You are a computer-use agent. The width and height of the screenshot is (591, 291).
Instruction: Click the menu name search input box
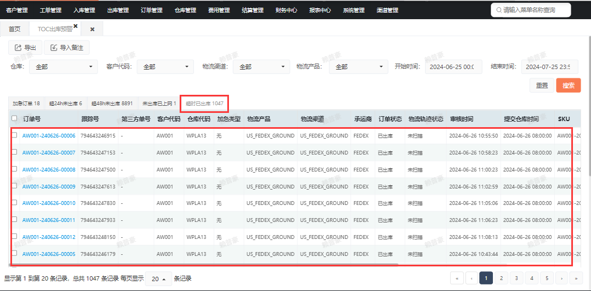pos(531,10)
